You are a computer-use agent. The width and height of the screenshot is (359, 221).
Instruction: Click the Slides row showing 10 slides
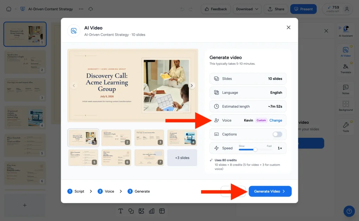click(248, 79)
